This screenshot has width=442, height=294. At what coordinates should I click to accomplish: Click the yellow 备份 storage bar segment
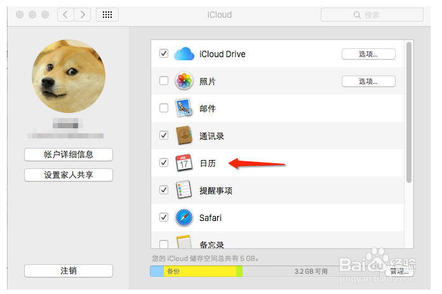point(200,271)
